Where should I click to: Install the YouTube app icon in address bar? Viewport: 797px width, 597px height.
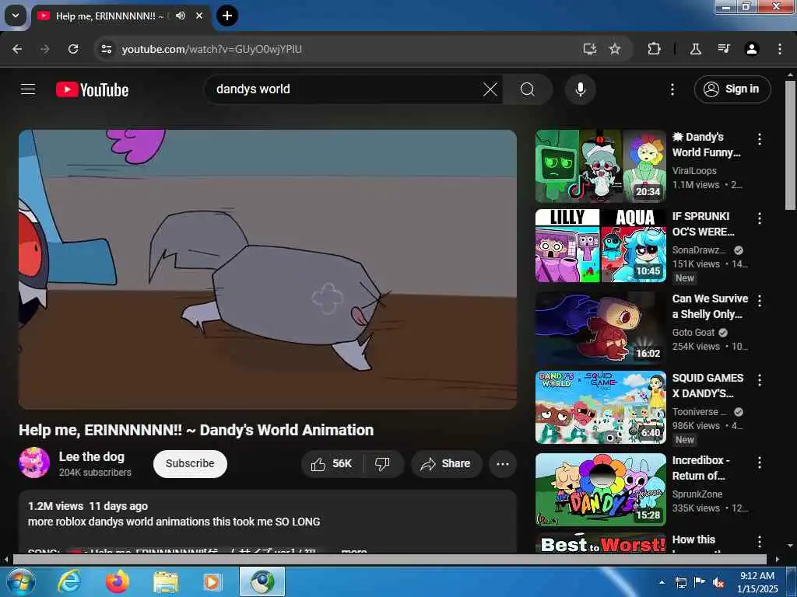(590, 49)
